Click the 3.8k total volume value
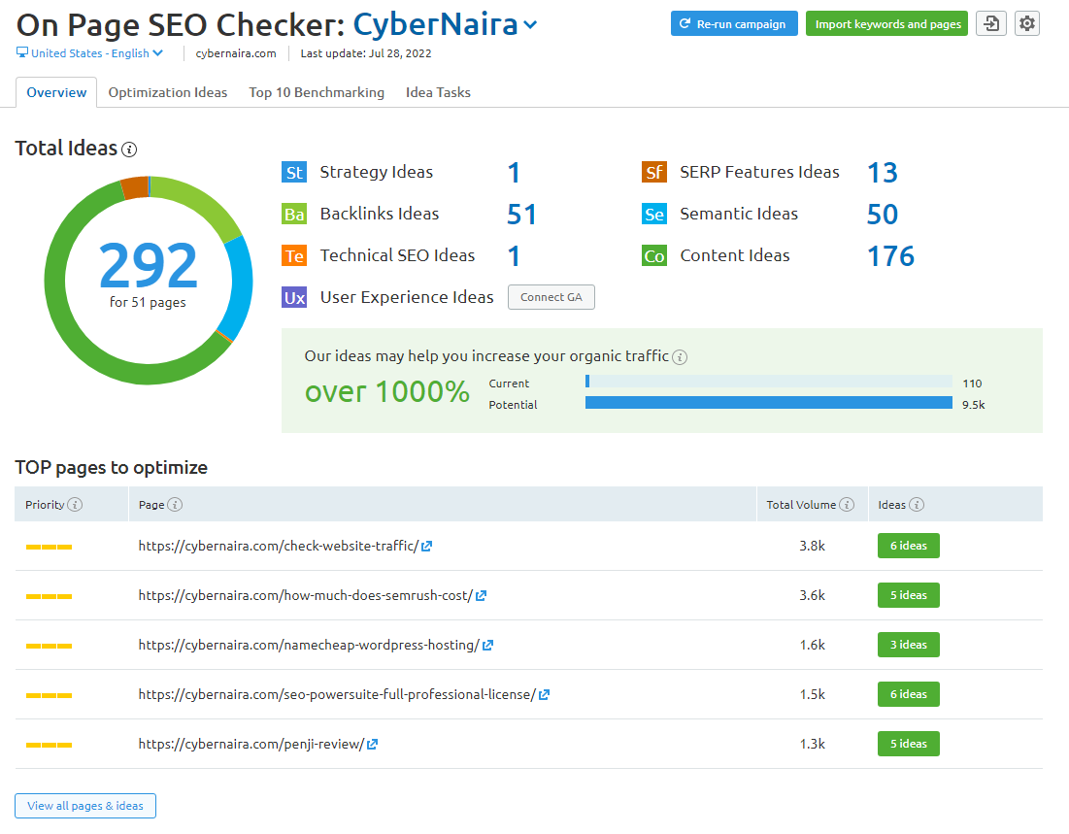The height and width of the screenshot is (834, 1069). click(x=812, y=547)
